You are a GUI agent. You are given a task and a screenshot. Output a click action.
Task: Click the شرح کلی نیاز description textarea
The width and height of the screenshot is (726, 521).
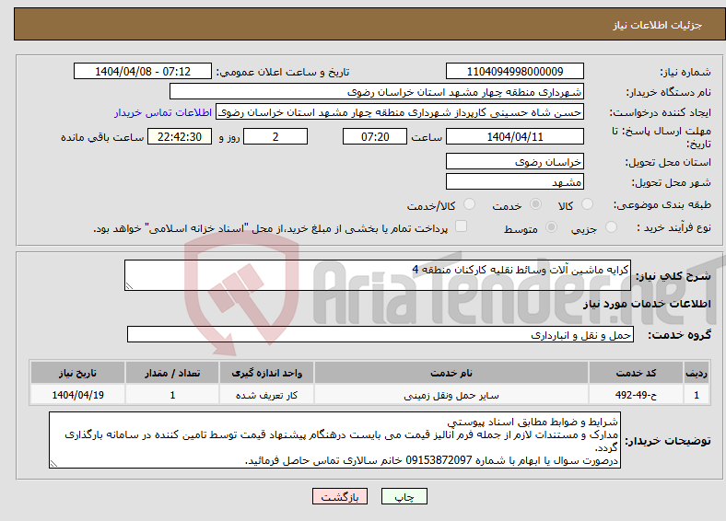click(x=378, y=275)
